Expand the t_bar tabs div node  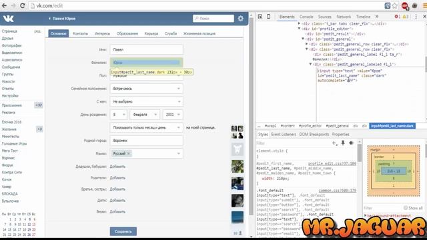(x=300, y=24)
